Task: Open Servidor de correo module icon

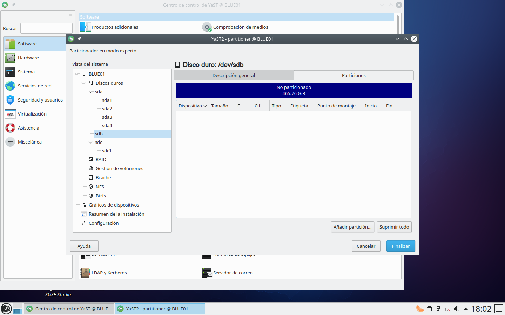Action: coord(207,273)
